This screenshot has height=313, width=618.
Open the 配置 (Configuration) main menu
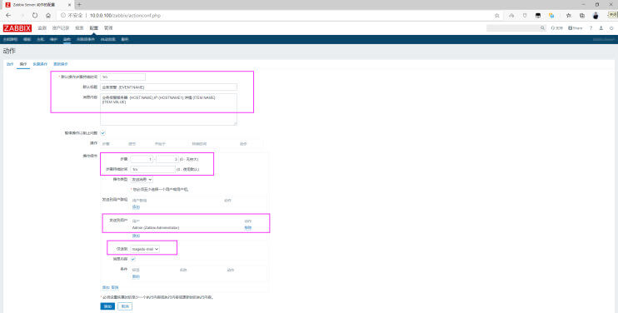tap(94, 28)
